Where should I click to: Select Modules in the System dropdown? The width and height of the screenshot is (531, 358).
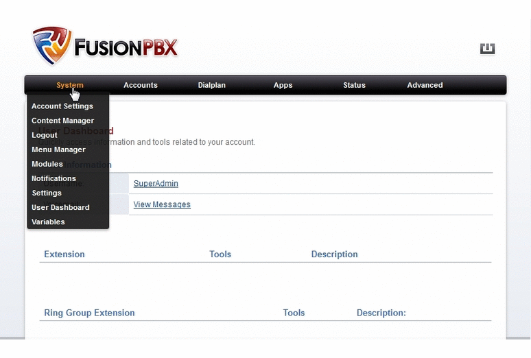click(x=47, y=164)
